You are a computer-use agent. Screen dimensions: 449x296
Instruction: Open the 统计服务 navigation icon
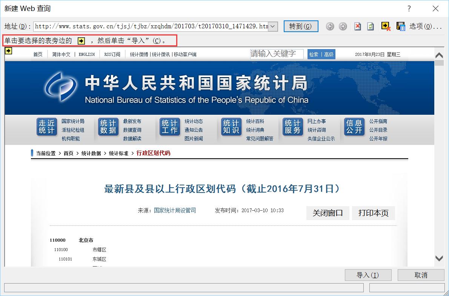click(292, 126)
